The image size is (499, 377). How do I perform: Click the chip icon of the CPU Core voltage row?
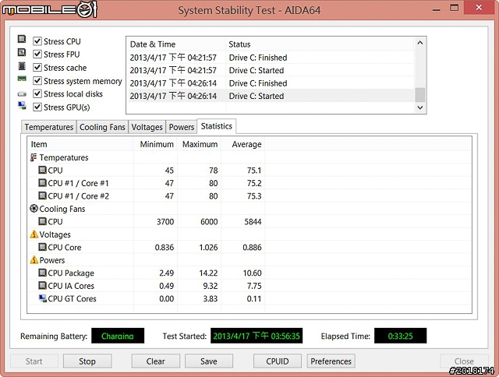click(42, 247)
